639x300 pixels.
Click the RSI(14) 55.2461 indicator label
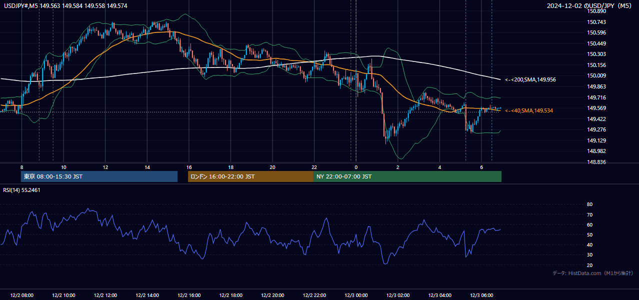coord(21,190)
